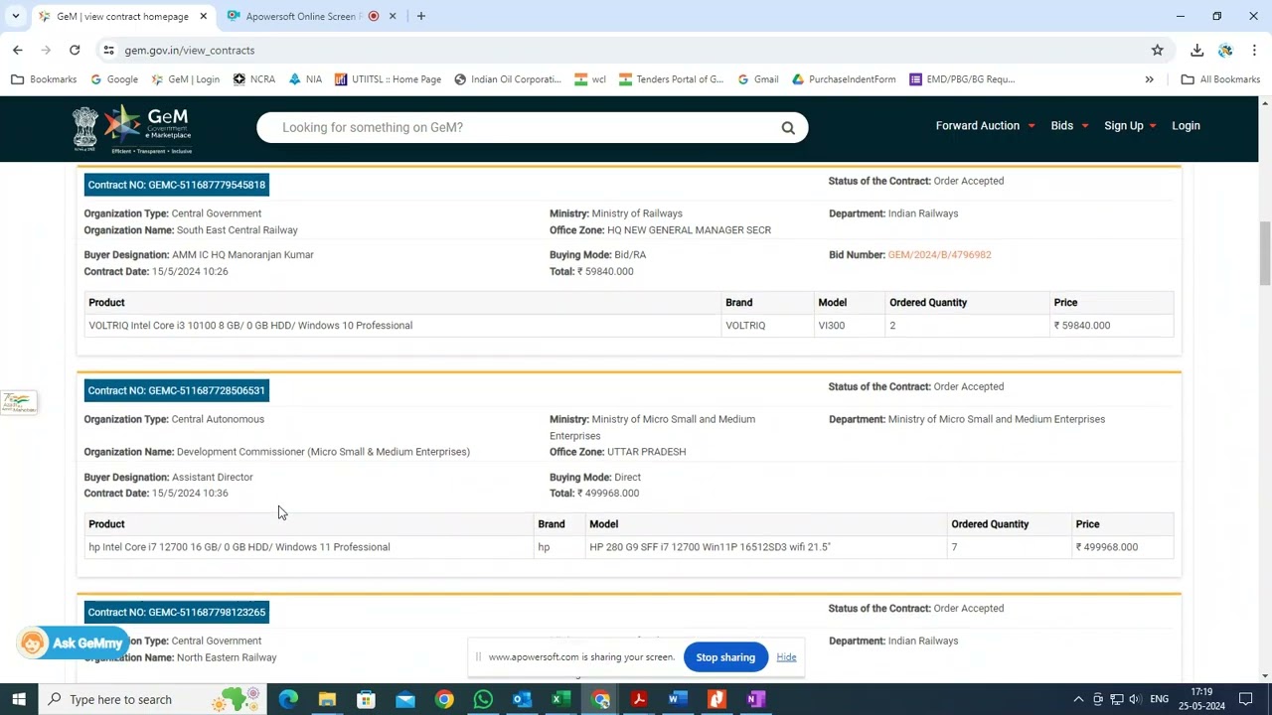Viewport: 1272px width, 715px height.
Task: Expand the Bids dropdown menu
Action: pyautogui.click(x=1070, y=126)
